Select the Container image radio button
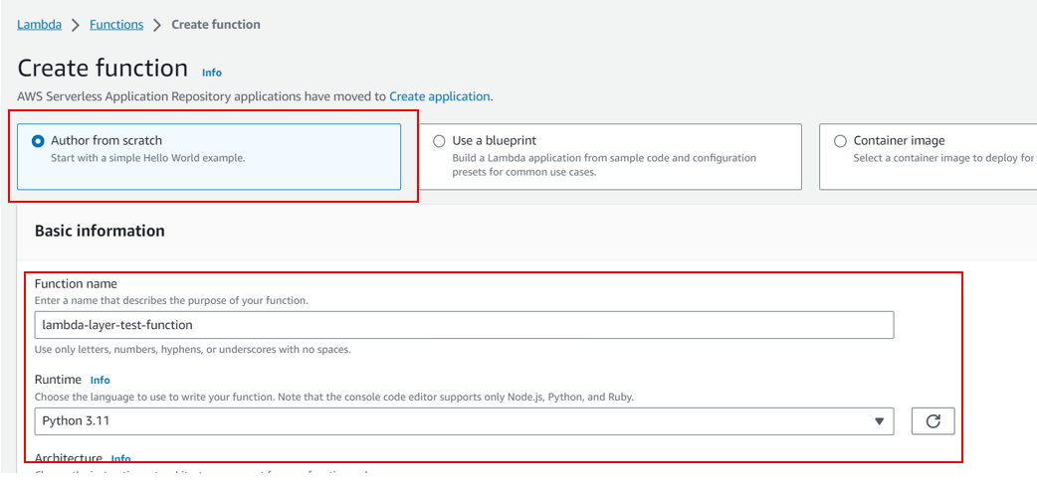 coord(840,141)
